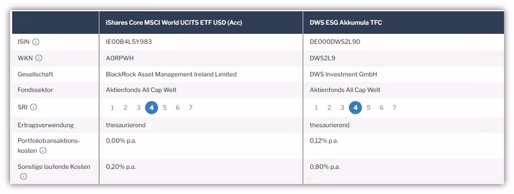Select SRI value 2 for iShares column

click(x=126, y=108)
